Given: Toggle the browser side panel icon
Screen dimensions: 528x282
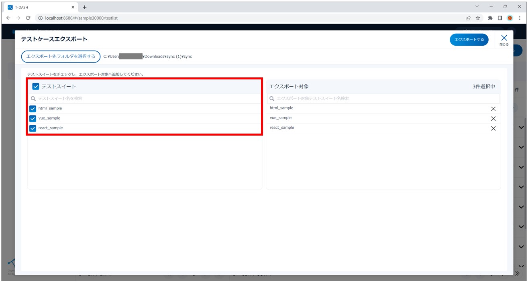Looking at the screenshot, I should [x=500, y=18].
